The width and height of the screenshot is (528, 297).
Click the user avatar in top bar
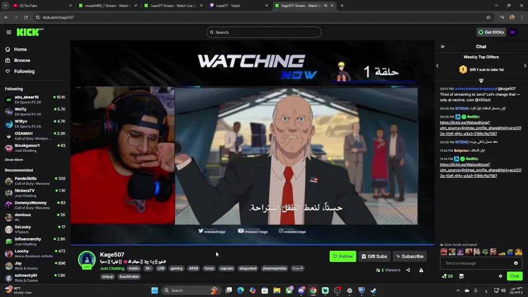(x=513, y=32)
